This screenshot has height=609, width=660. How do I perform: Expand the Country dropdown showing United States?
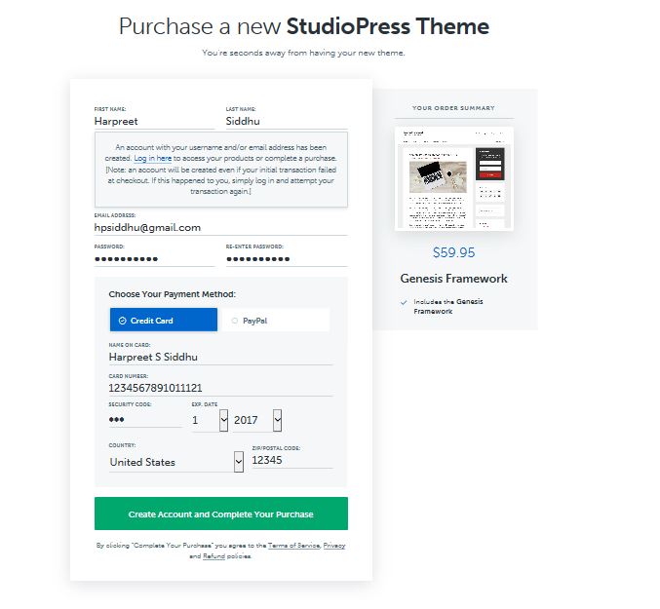pyautogui.click(x=175, y=462)
